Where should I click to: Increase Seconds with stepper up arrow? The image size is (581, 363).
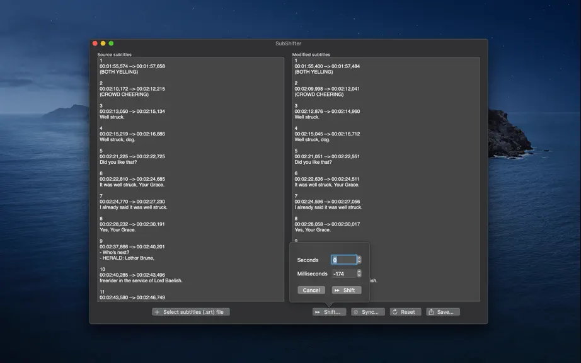[359, 258]
